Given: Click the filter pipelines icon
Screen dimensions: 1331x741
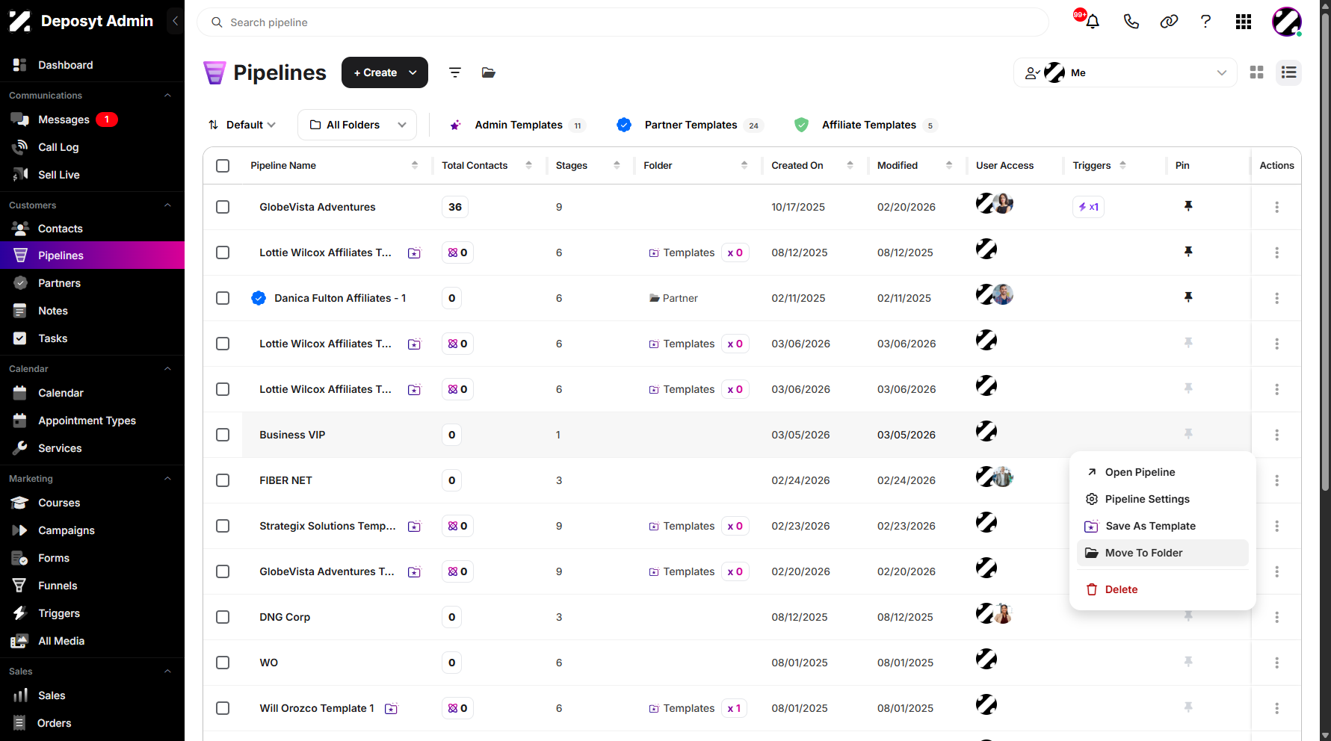Looking at the screenshot, I should (x=454, y=72).
